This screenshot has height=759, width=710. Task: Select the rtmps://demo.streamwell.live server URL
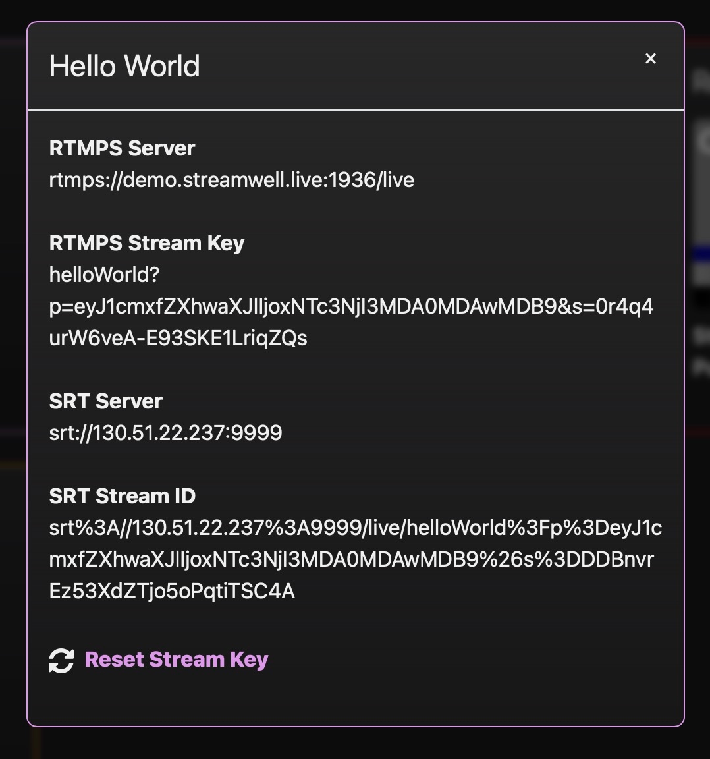tap(231, 180)
